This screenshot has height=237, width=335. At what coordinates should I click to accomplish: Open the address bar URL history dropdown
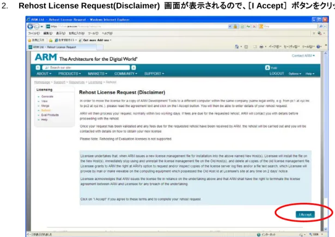pyautogui.click(x=230, y=27)
